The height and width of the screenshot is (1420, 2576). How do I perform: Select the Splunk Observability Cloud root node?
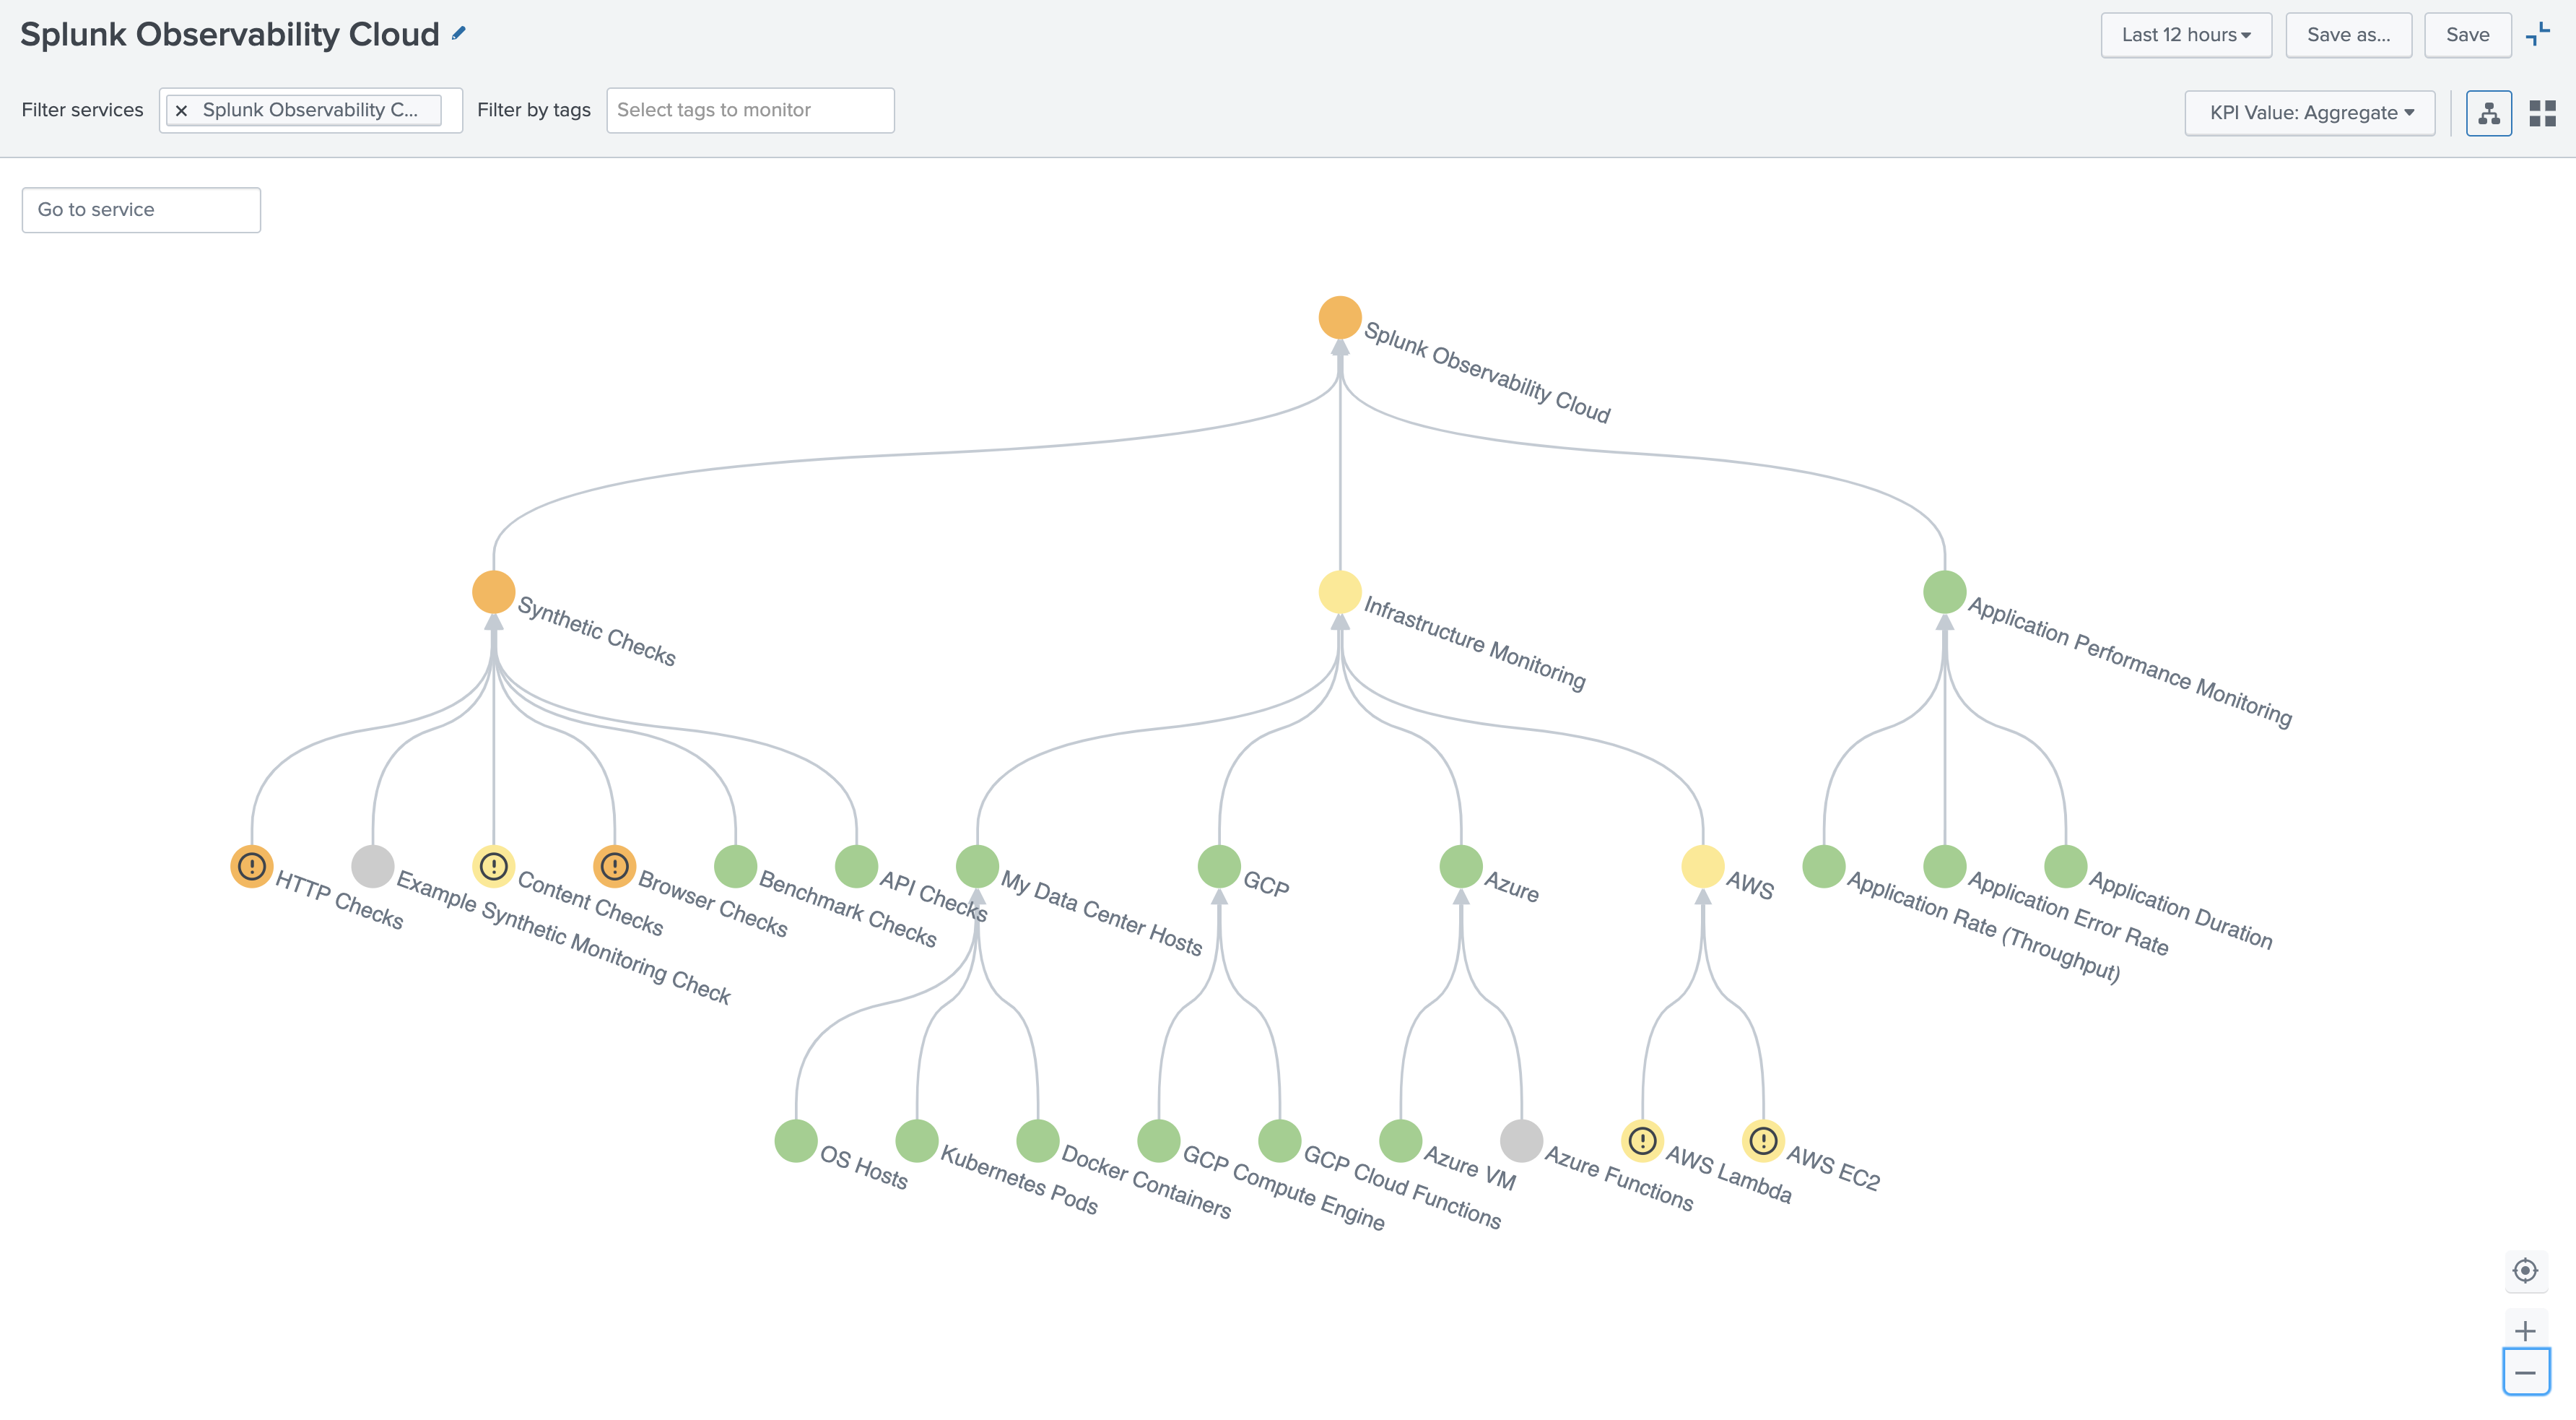1340,319
